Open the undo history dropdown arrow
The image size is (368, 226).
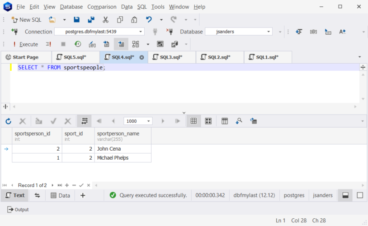point(161,20)
